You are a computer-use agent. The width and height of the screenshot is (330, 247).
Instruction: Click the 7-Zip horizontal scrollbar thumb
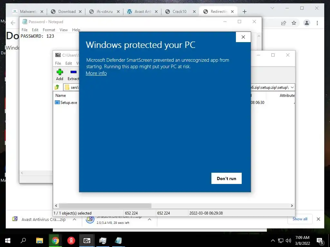105,206
